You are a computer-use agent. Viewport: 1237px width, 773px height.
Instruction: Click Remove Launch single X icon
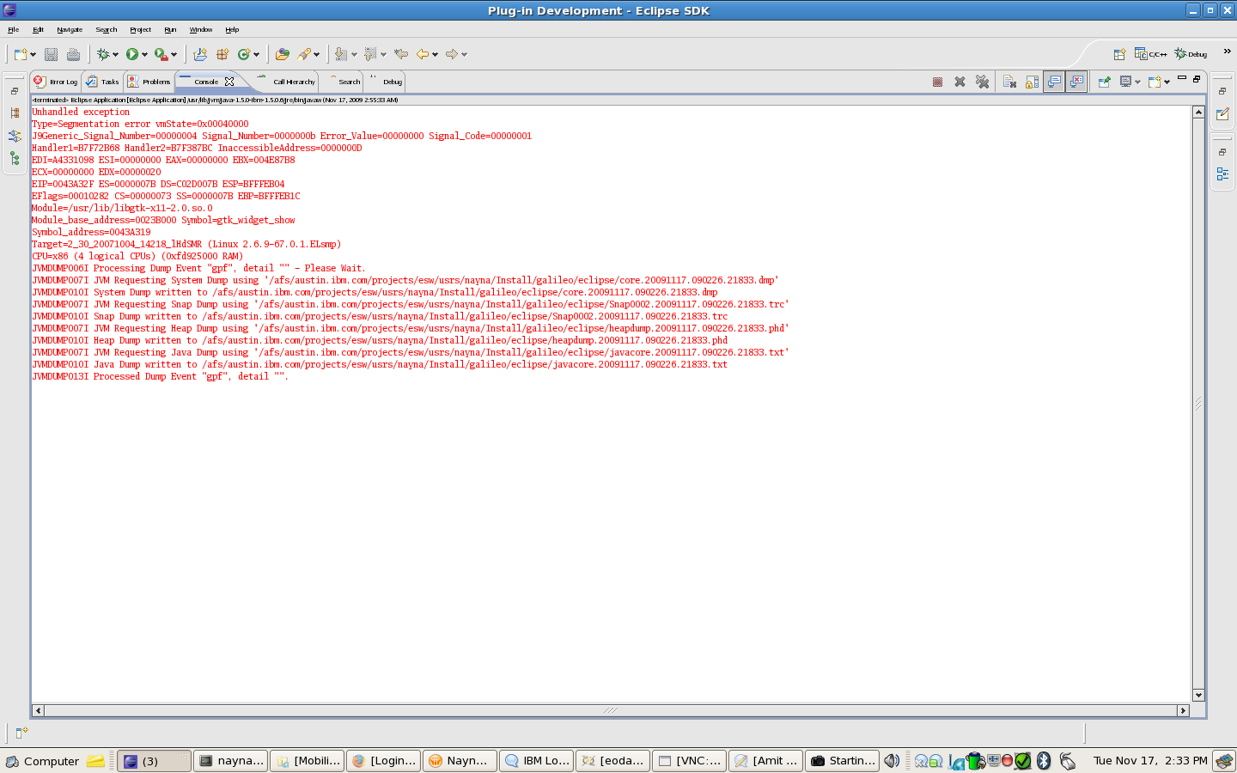pyautogui.click(x=960, y=82)
